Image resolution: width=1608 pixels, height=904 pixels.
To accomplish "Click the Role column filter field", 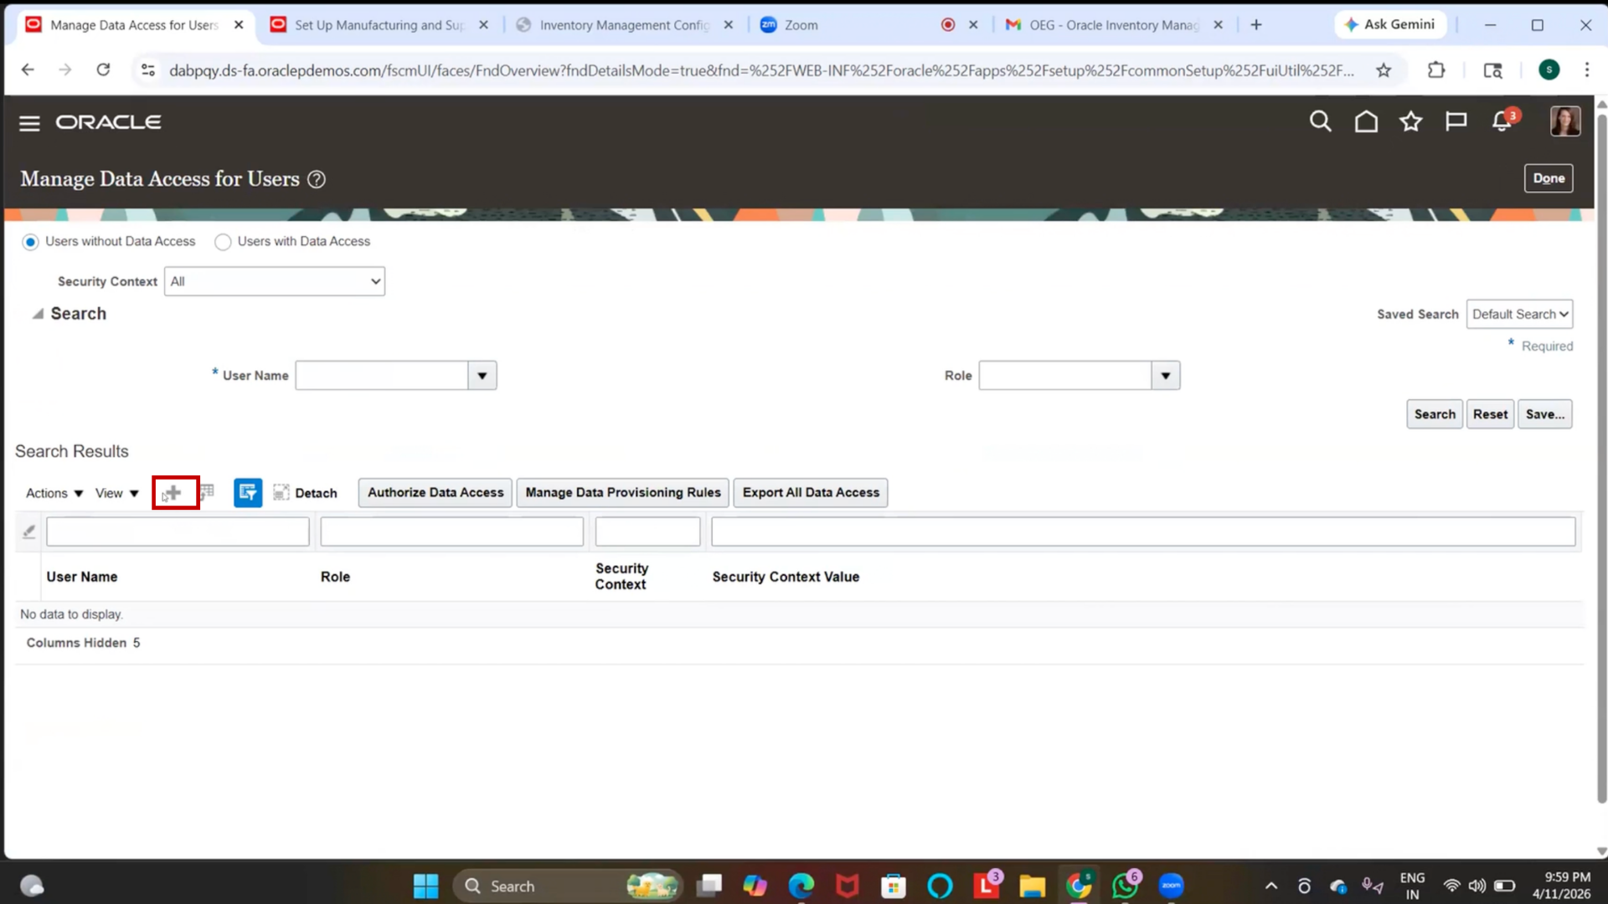I will 451,532.
